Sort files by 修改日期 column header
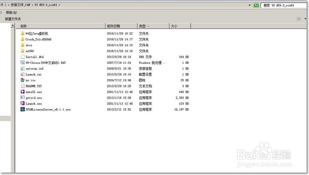The width and height of the screenshot is (309, 175). point(121,26)
